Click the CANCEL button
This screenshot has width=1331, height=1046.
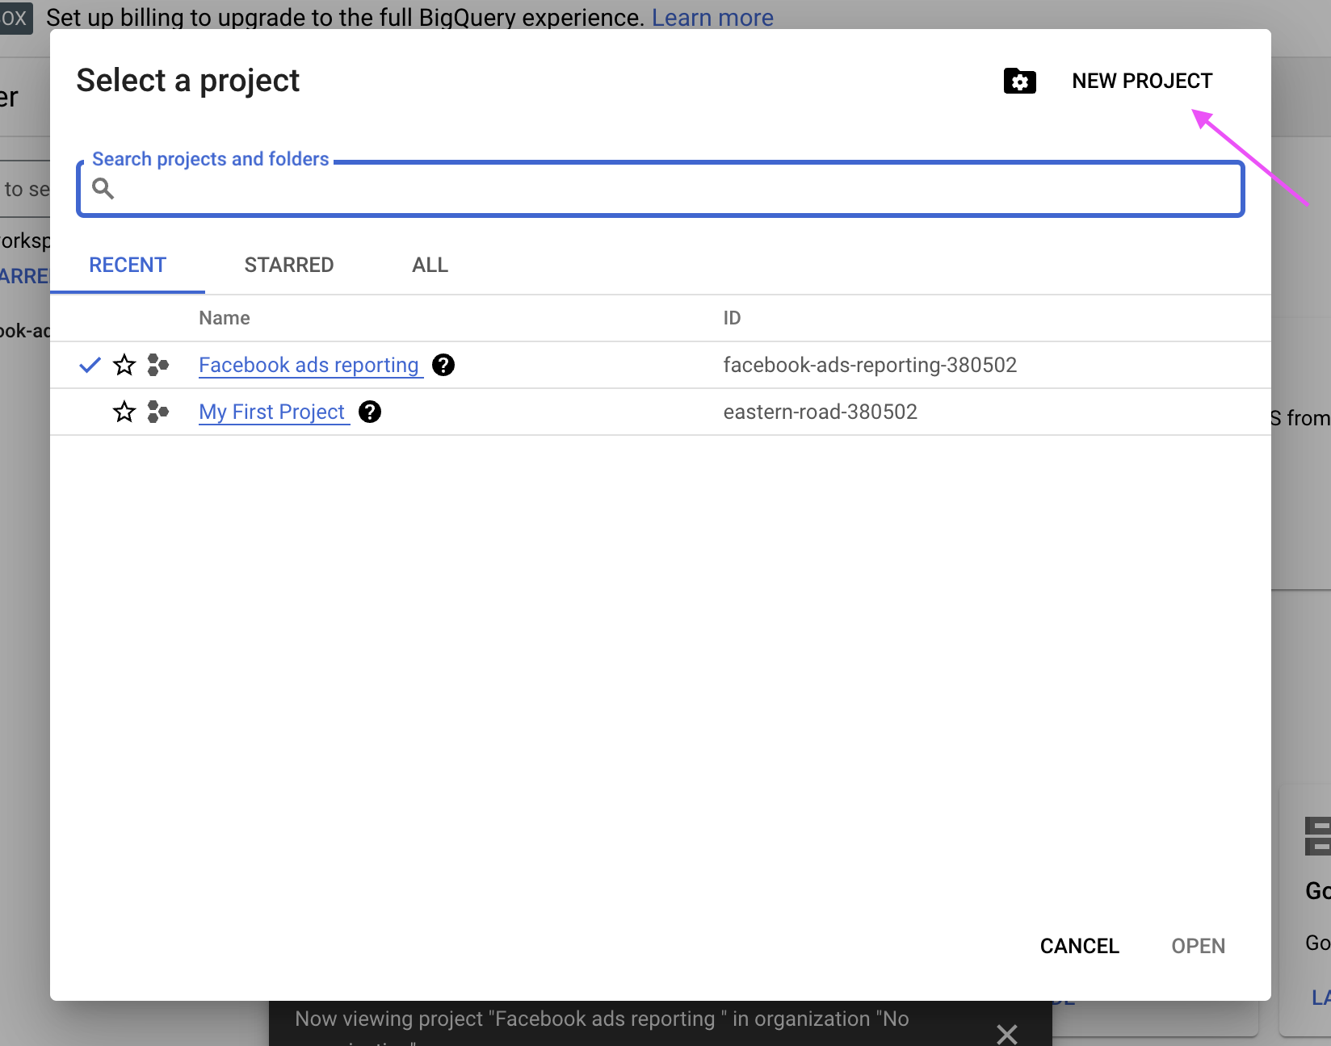tap(1079, 946)
